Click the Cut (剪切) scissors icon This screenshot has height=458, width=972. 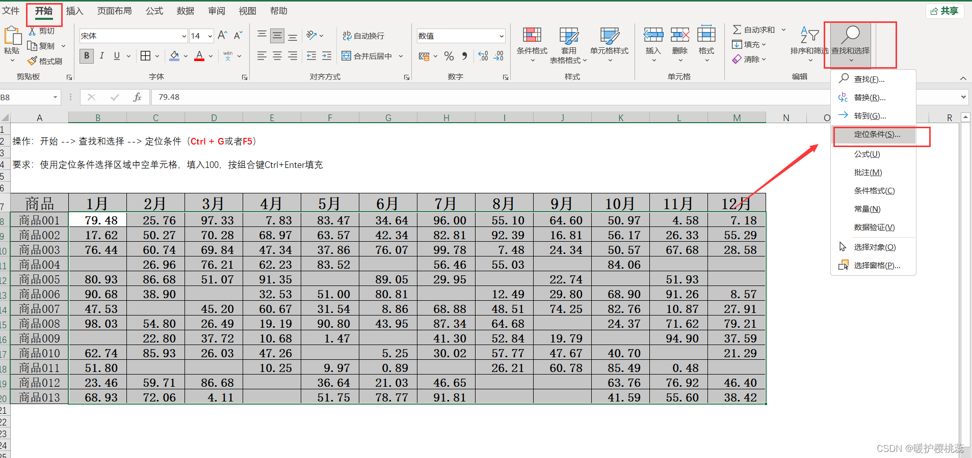[33, 31]
